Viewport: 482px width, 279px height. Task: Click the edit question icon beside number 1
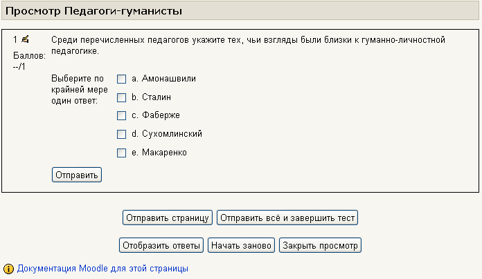pyautogui.click(x=25, y=39)
